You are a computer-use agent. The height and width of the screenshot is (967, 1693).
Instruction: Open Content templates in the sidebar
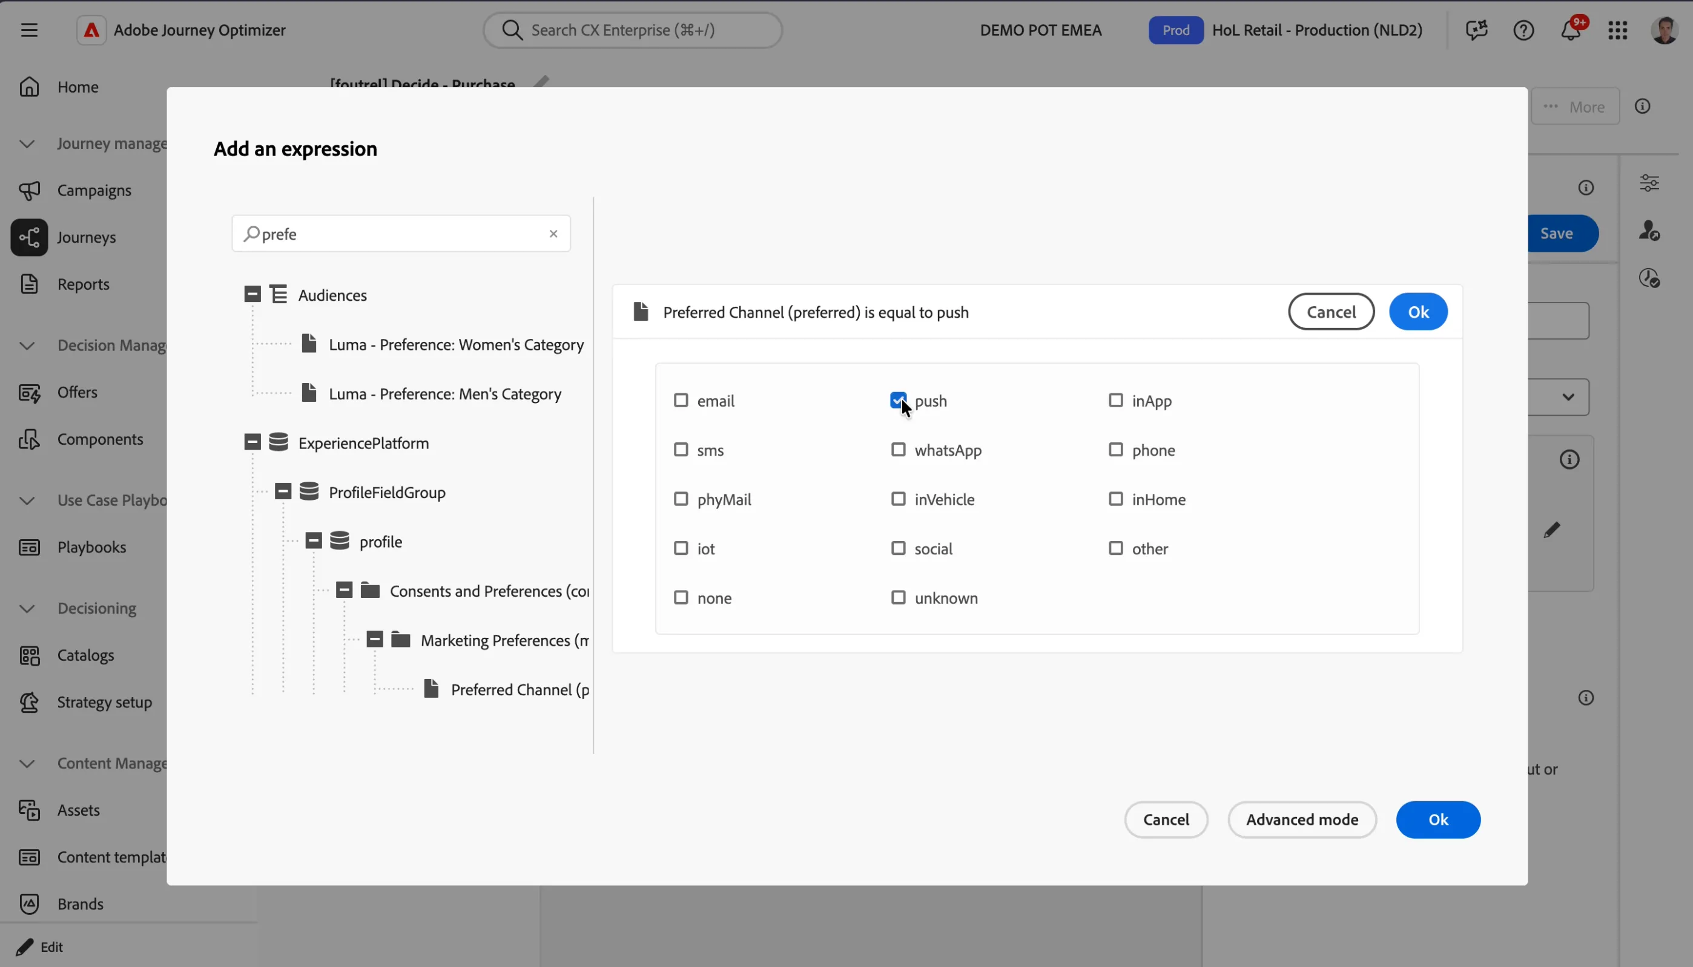[x=111, y=857]
